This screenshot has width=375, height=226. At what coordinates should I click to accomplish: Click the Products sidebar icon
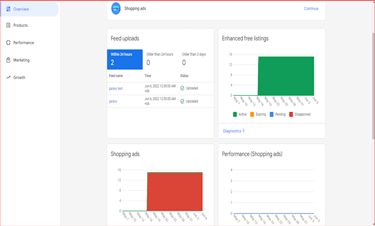tap(8, 25)
